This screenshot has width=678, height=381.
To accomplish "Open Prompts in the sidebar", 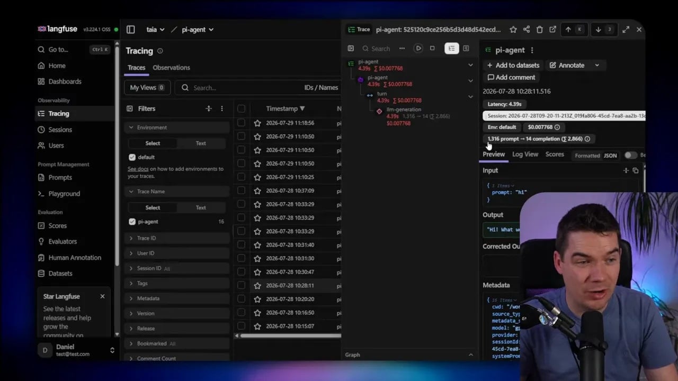I will click(60, 178).
